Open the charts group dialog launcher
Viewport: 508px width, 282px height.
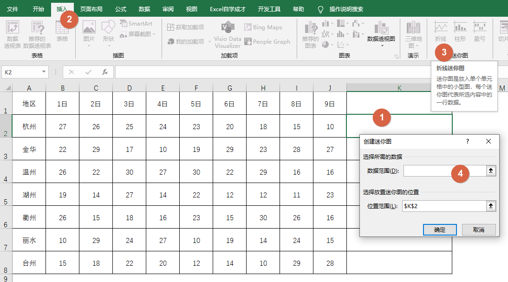(397, 56)
